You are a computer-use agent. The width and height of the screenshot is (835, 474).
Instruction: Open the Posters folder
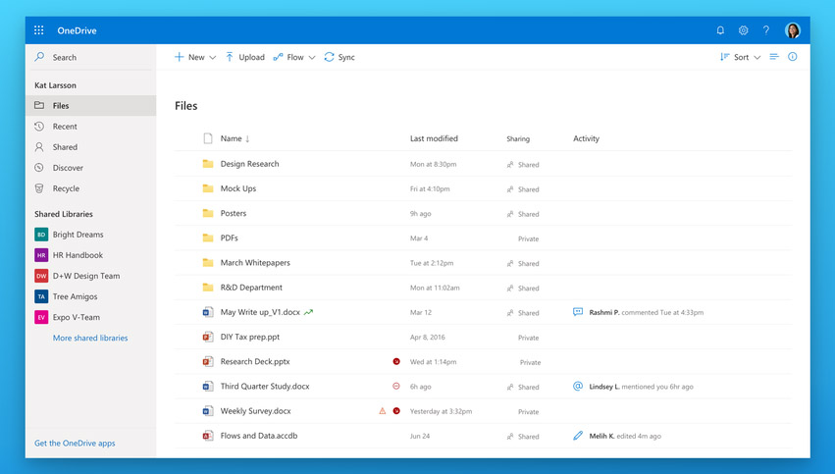(234, 213)
